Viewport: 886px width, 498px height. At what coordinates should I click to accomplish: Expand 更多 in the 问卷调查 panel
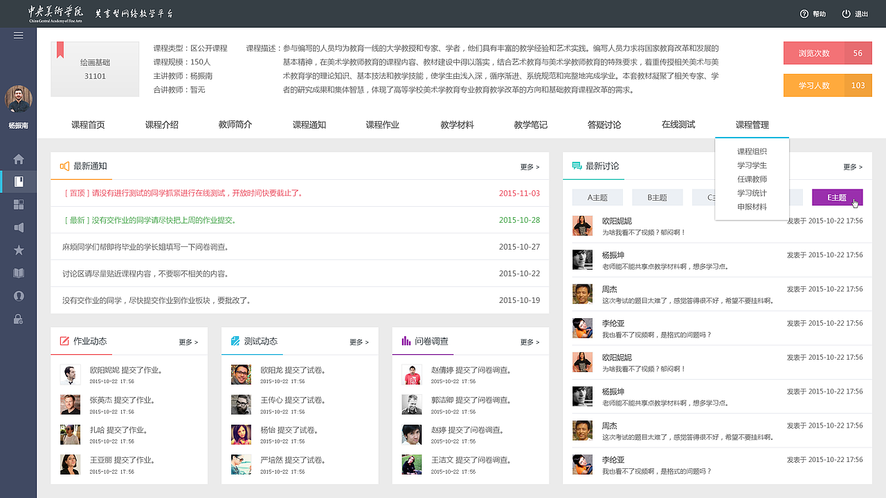pyautogui.click(x=529, y=341)
